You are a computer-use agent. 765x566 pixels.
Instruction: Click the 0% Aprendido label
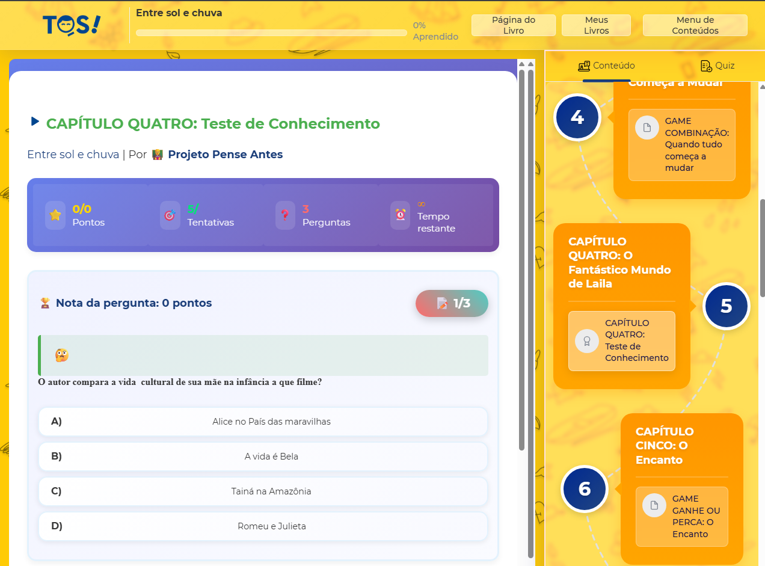click(435, 31)
